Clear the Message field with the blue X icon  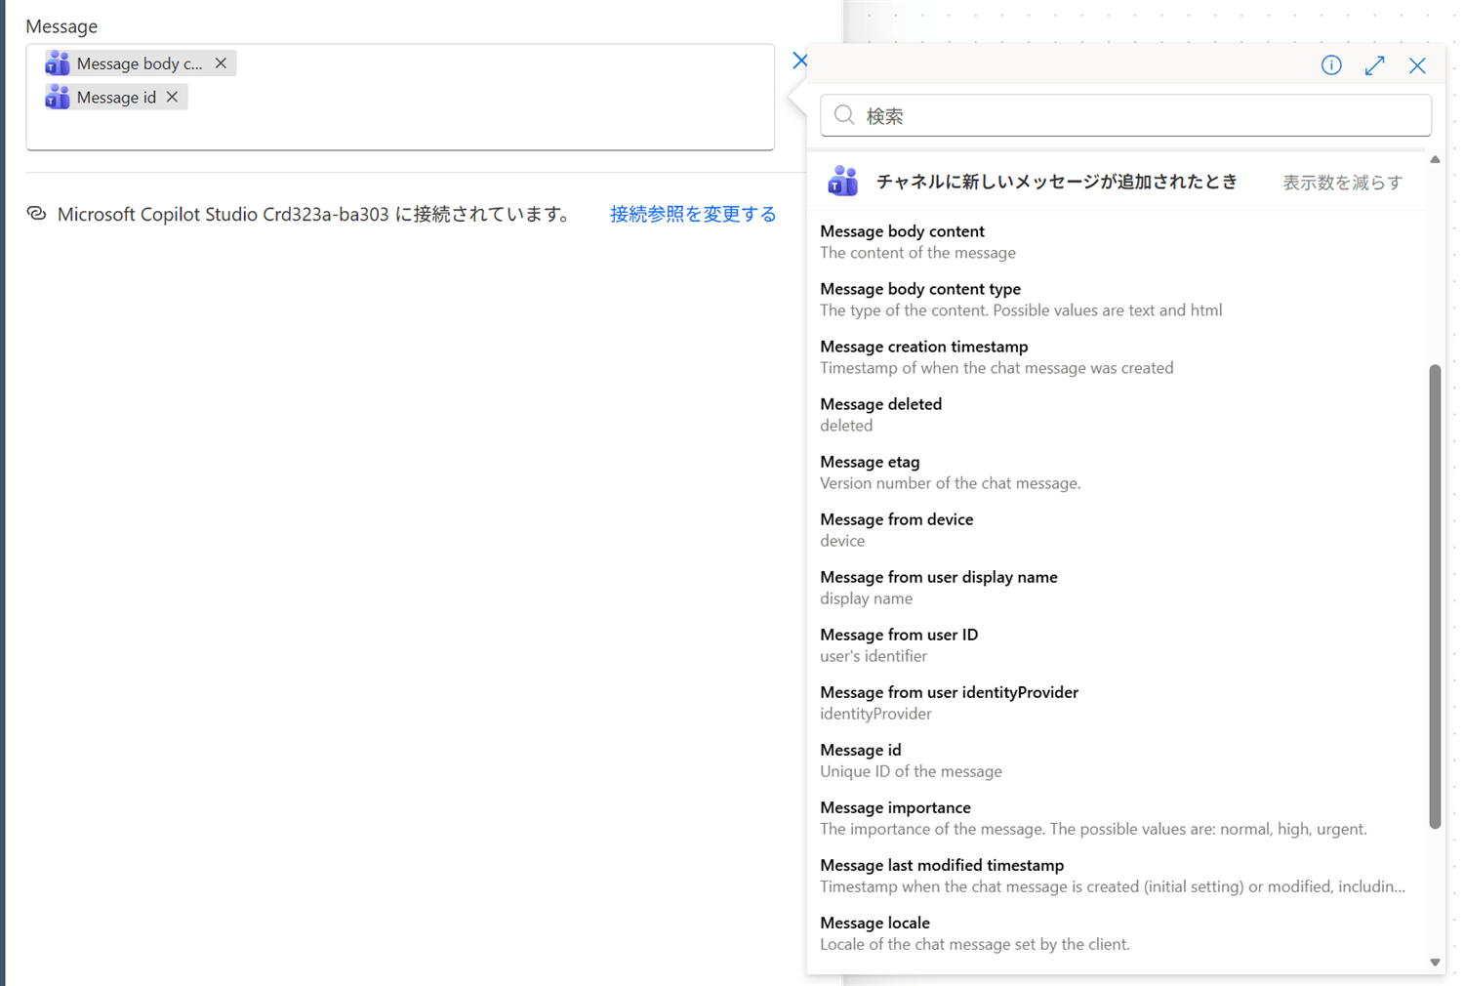[x=799, y=60]
